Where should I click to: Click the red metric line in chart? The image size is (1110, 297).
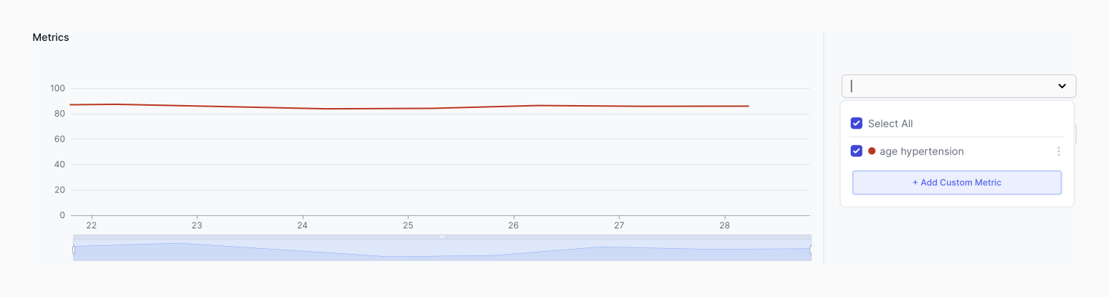click(409, 108)
